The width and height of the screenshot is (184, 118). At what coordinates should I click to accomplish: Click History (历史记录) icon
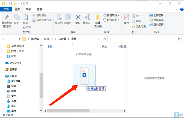click(133, 27)
